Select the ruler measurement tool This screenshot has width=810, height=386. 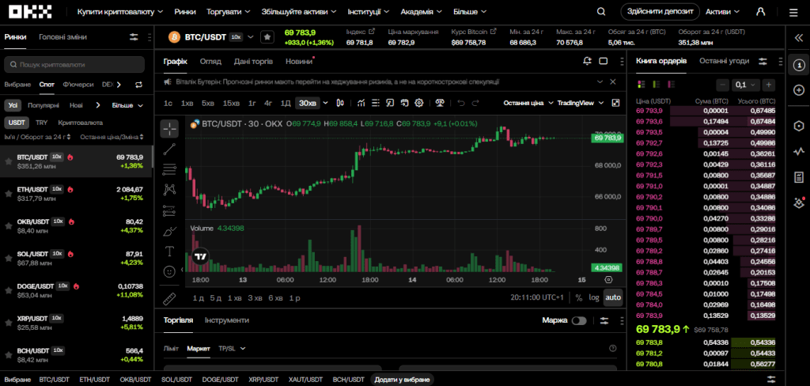point(169,298)
